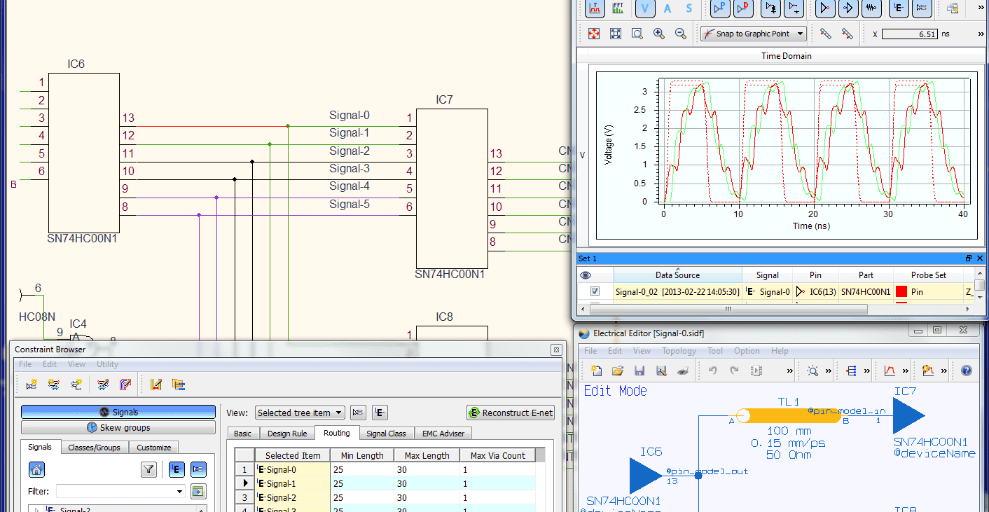Open the Snap to Graphic Point dropdown
989x512 pixels.
click(800, 34)
